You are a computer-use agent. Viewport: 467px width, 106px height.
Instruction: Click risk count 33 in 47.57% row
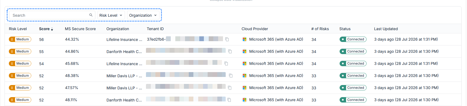coord(314,88)
